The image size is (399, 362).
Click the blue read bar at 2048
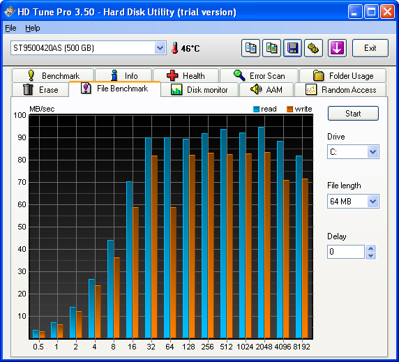pyautogui.click(x=261, y=232)
